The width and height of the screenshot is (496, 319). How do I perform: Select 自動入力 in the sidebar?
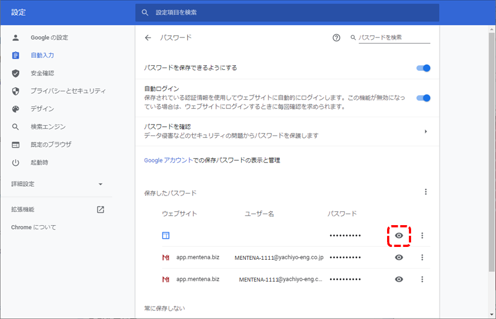pyautogui.click(x=42, y=55)
